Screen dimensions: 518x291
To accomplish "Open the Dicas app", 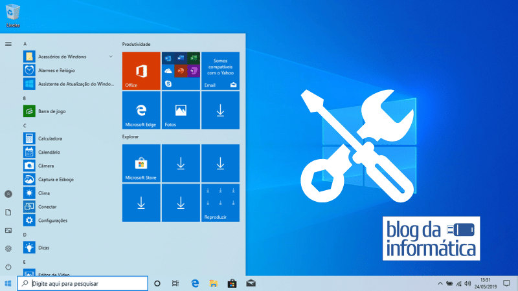I will [x=69, y=248].
